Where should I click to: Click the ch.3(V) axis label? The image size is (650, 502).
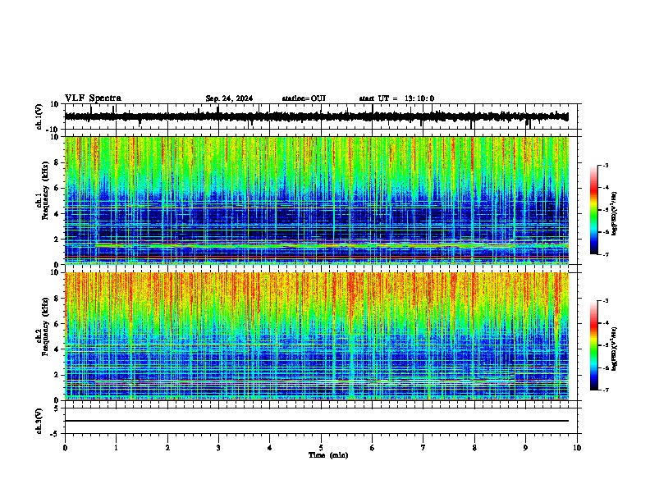pyautogui.click(x=39, y=421)
